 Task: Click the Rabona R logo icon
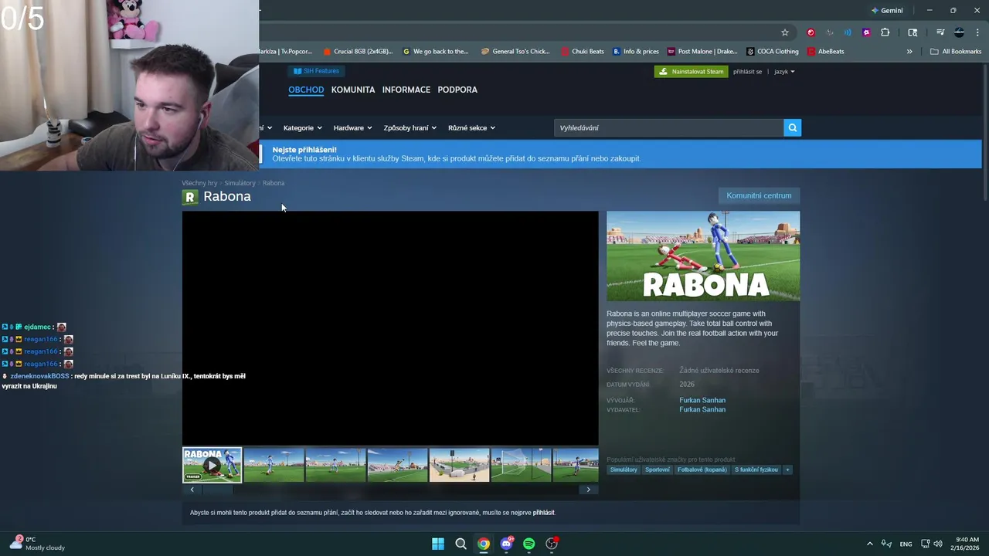(x=190, y=197)
